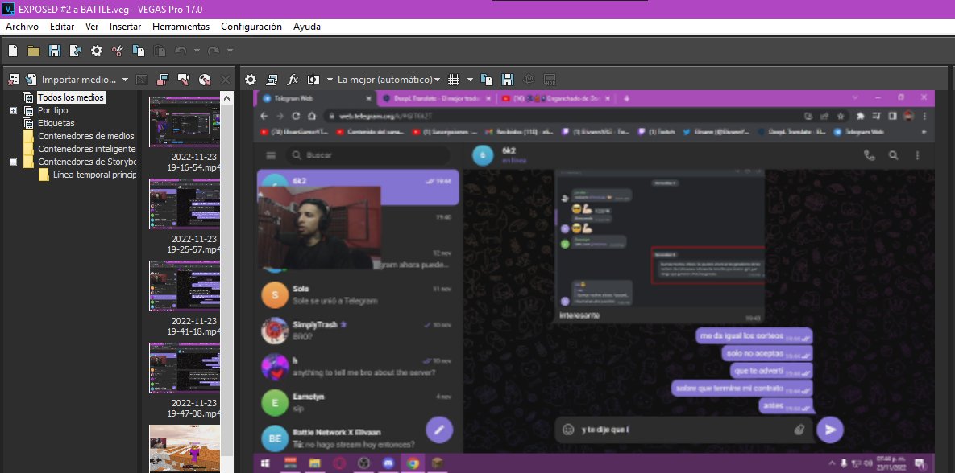Copy the preview snapshot to clipboard

pyautogui.click(x=488, y=79)
